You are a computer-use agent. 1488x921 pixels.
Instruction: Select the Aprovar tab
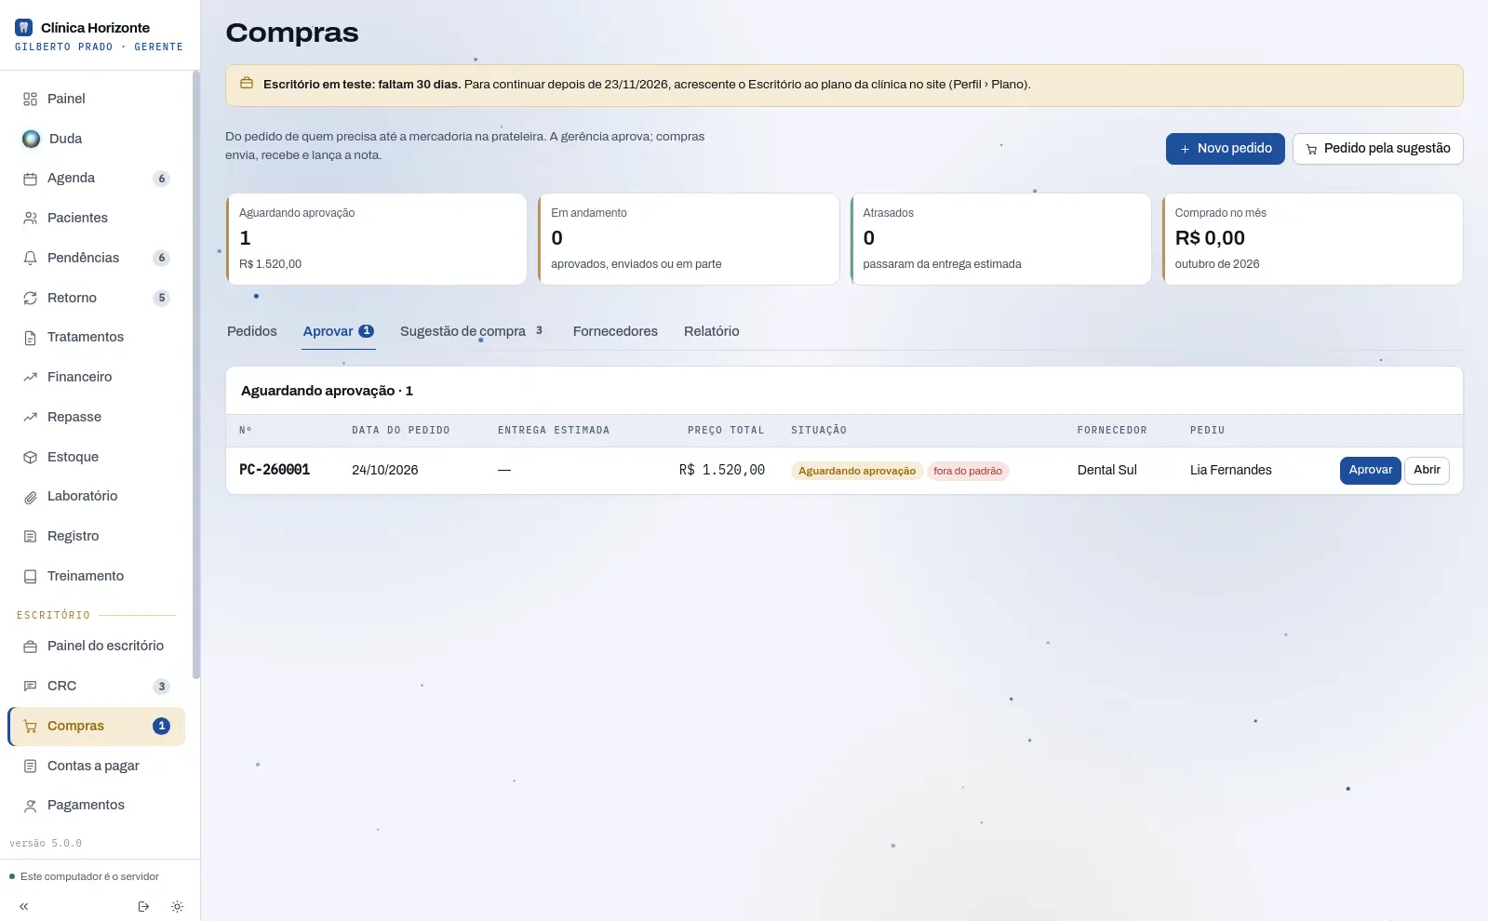point(339,331)
